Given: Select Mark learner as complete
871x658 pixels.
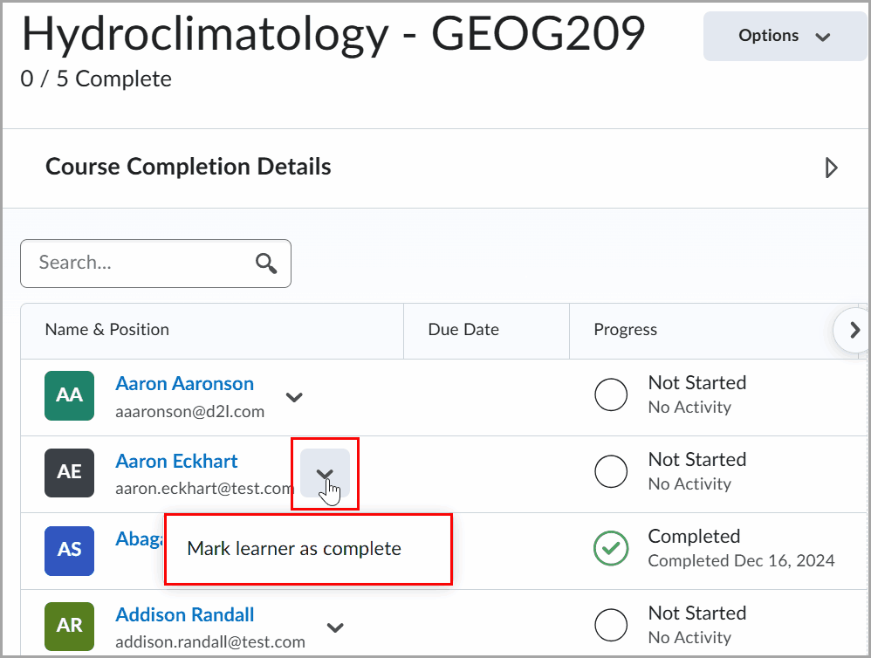Looking at the screenshot, I should click(x=294, y=549).
